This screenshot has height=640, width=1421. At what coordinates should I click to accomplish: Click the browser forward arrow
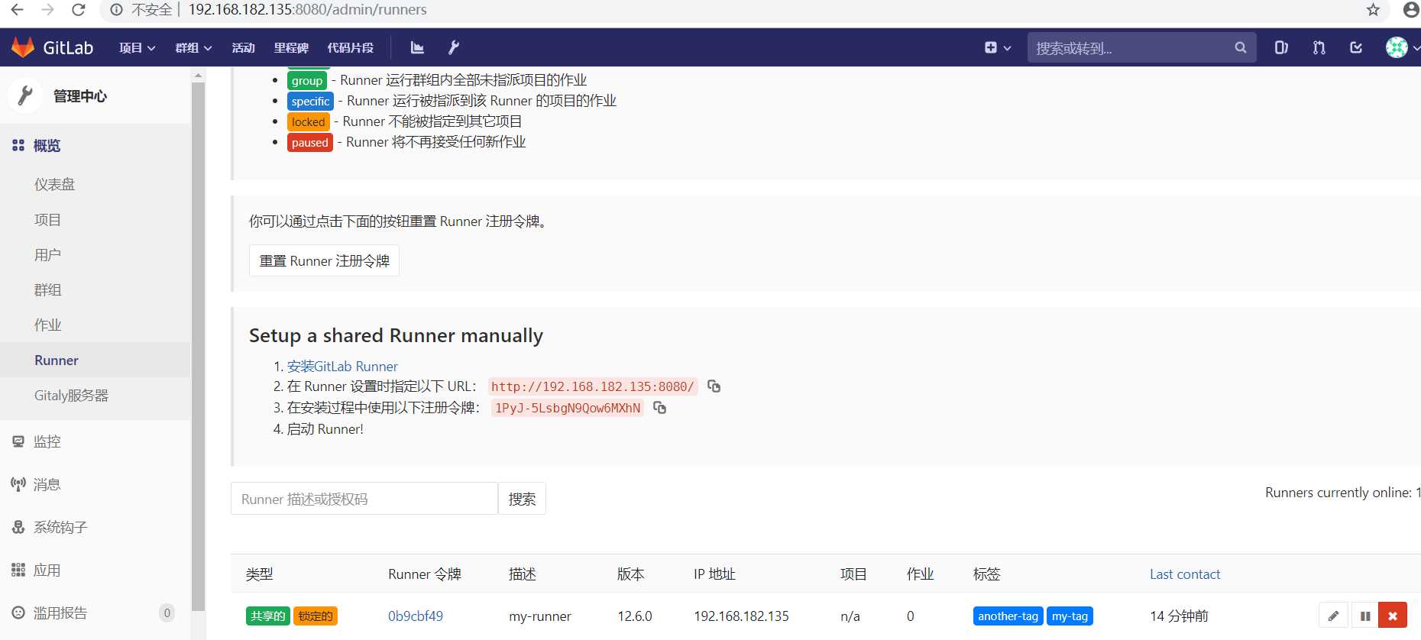[x=47, y=10]
